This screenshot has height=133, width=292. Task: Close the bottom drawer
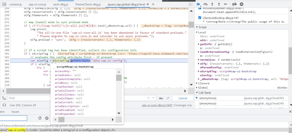tap(290, 112)
